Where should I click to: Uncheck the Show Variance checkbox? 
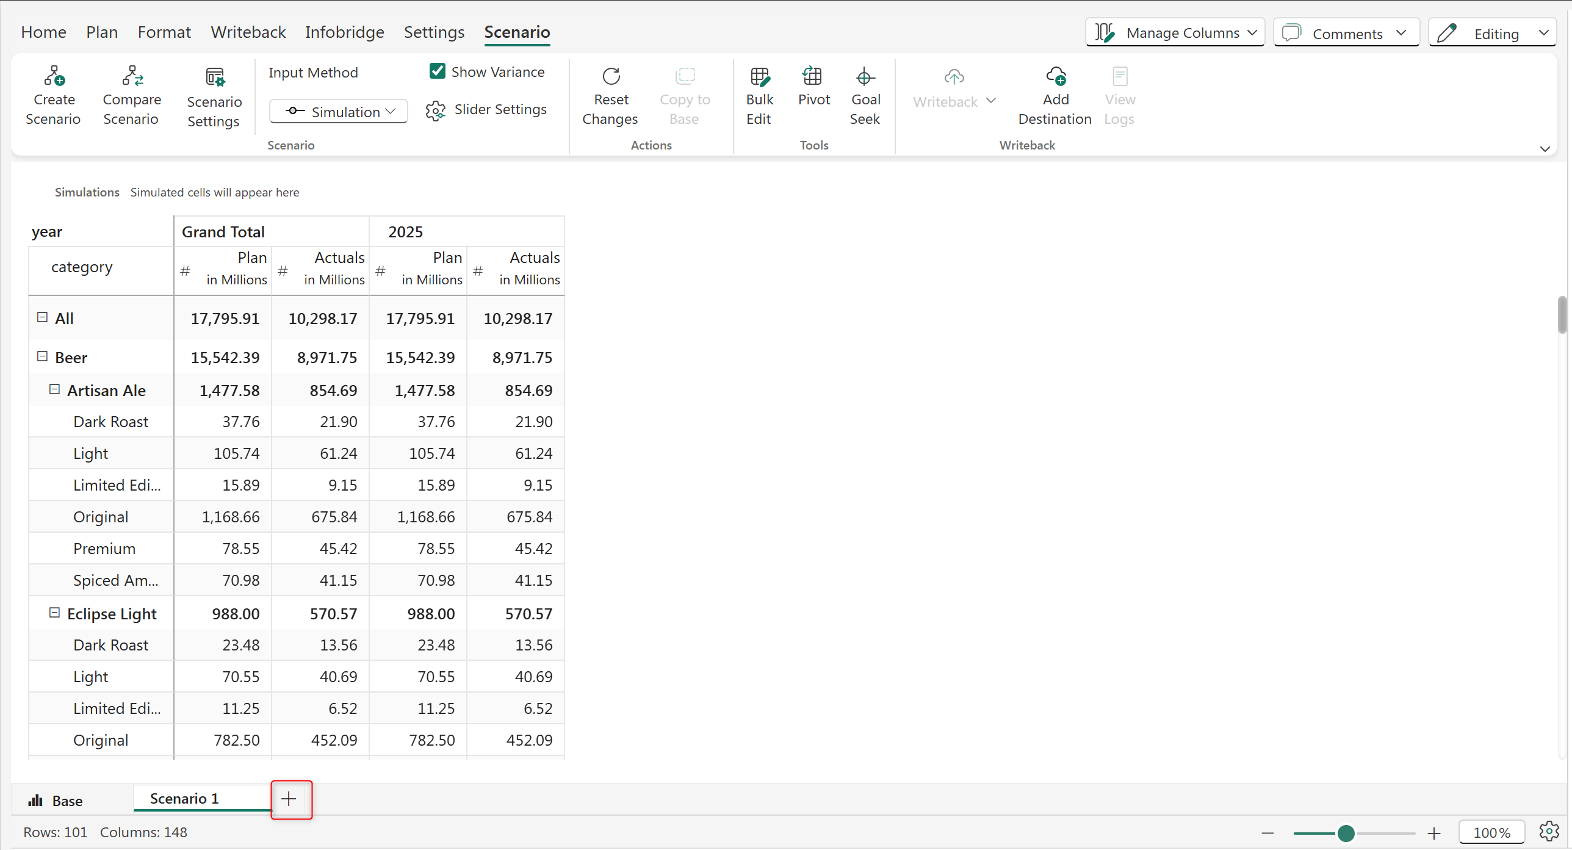(438, 71)
